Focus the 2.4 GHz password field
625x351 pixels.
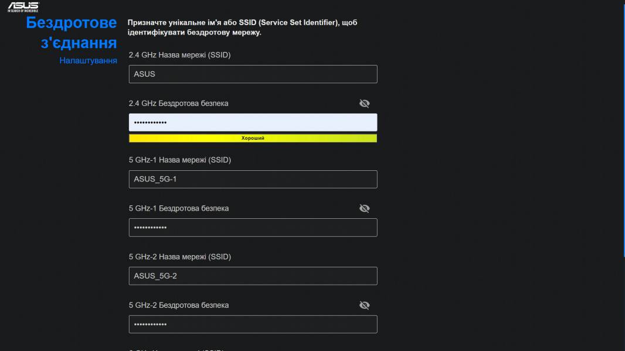(253, 122)
